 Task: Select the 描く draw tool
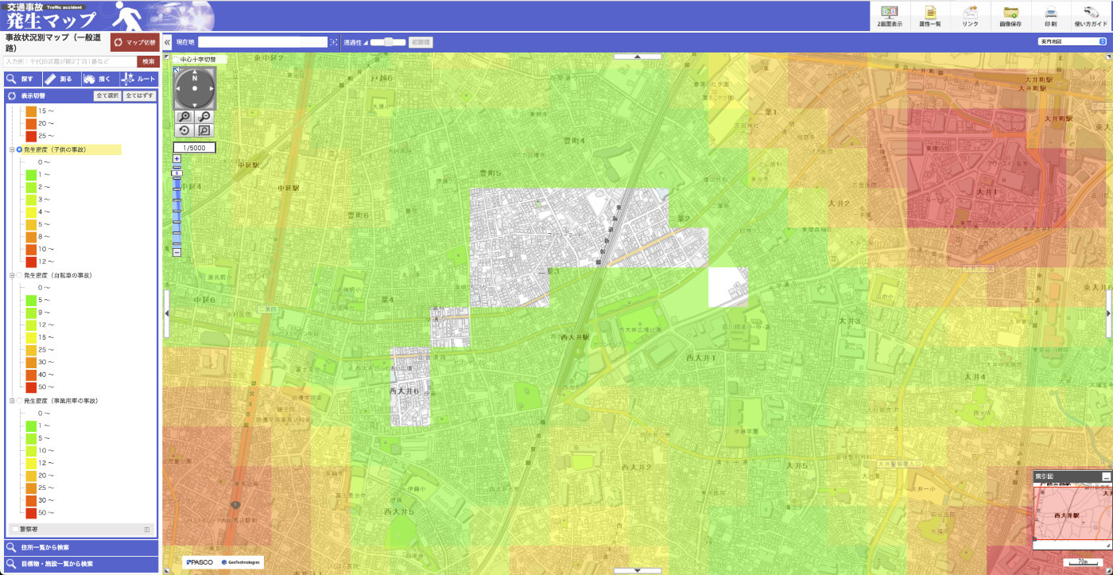click(x=99, y=79)
